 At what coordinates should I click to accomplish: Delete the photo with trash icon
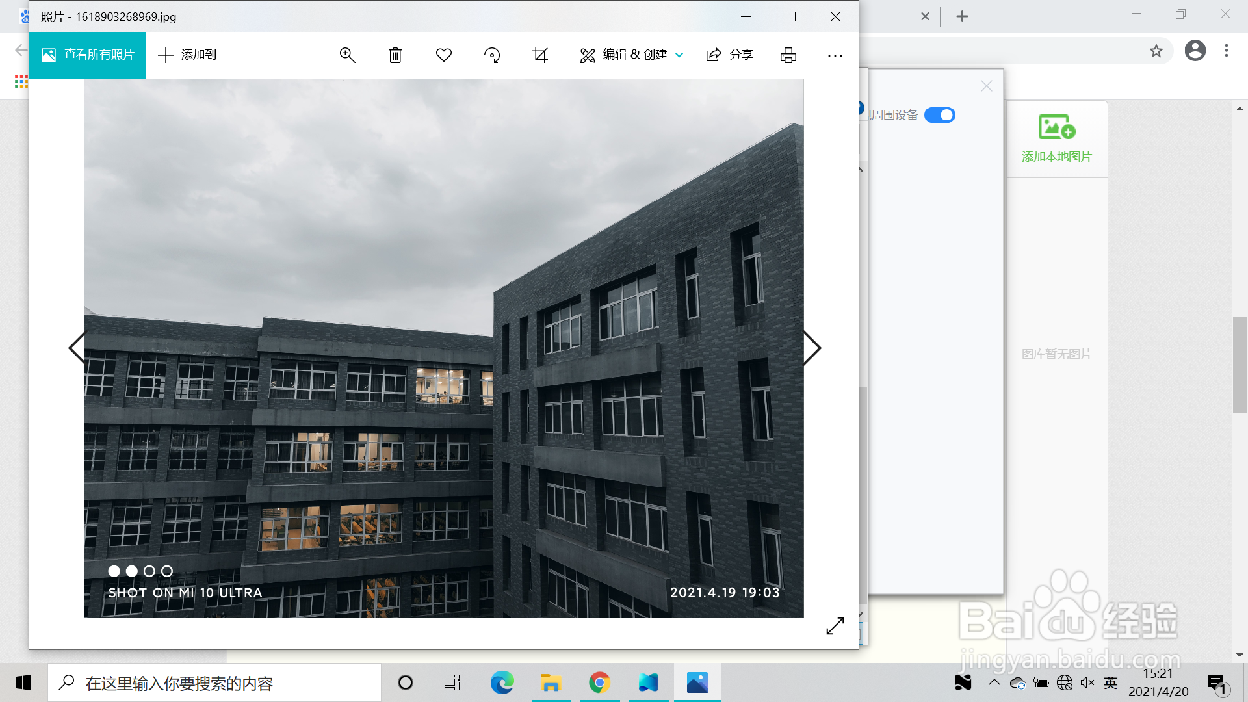point(395,55)
